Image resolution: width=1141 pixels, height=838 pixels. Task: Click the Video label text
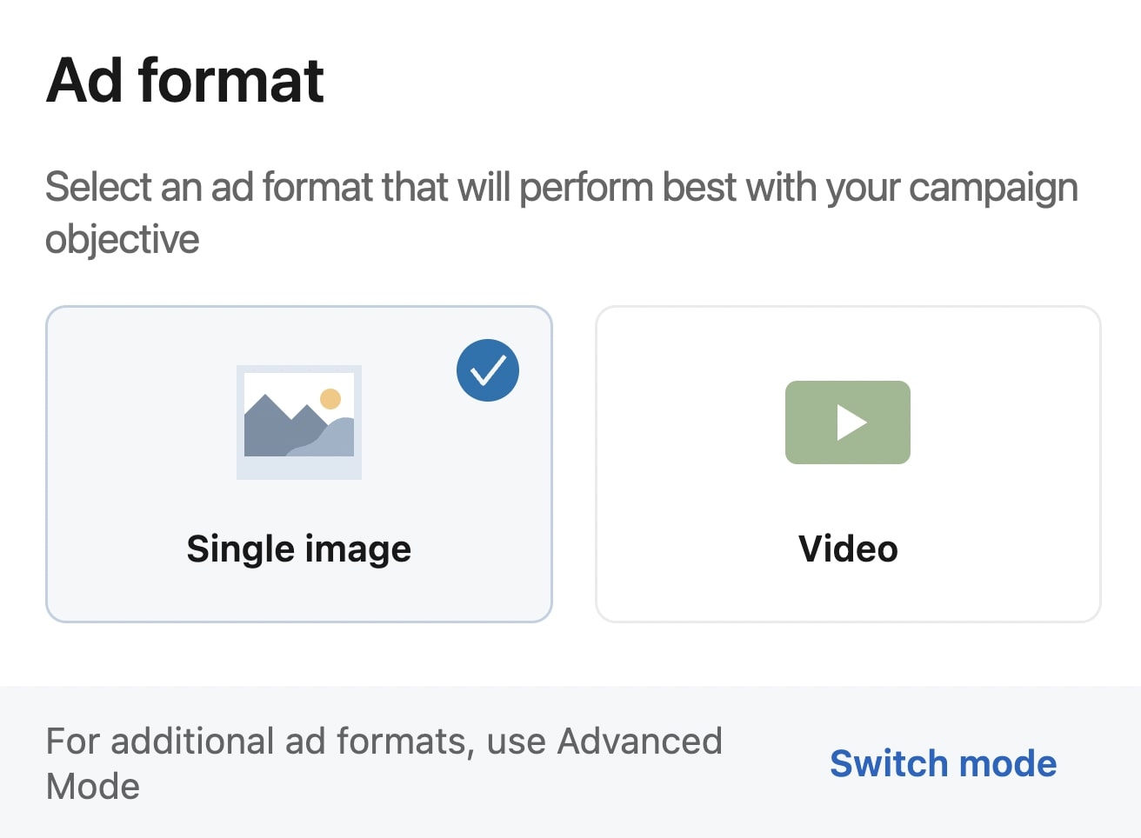[x=847, y=548]
